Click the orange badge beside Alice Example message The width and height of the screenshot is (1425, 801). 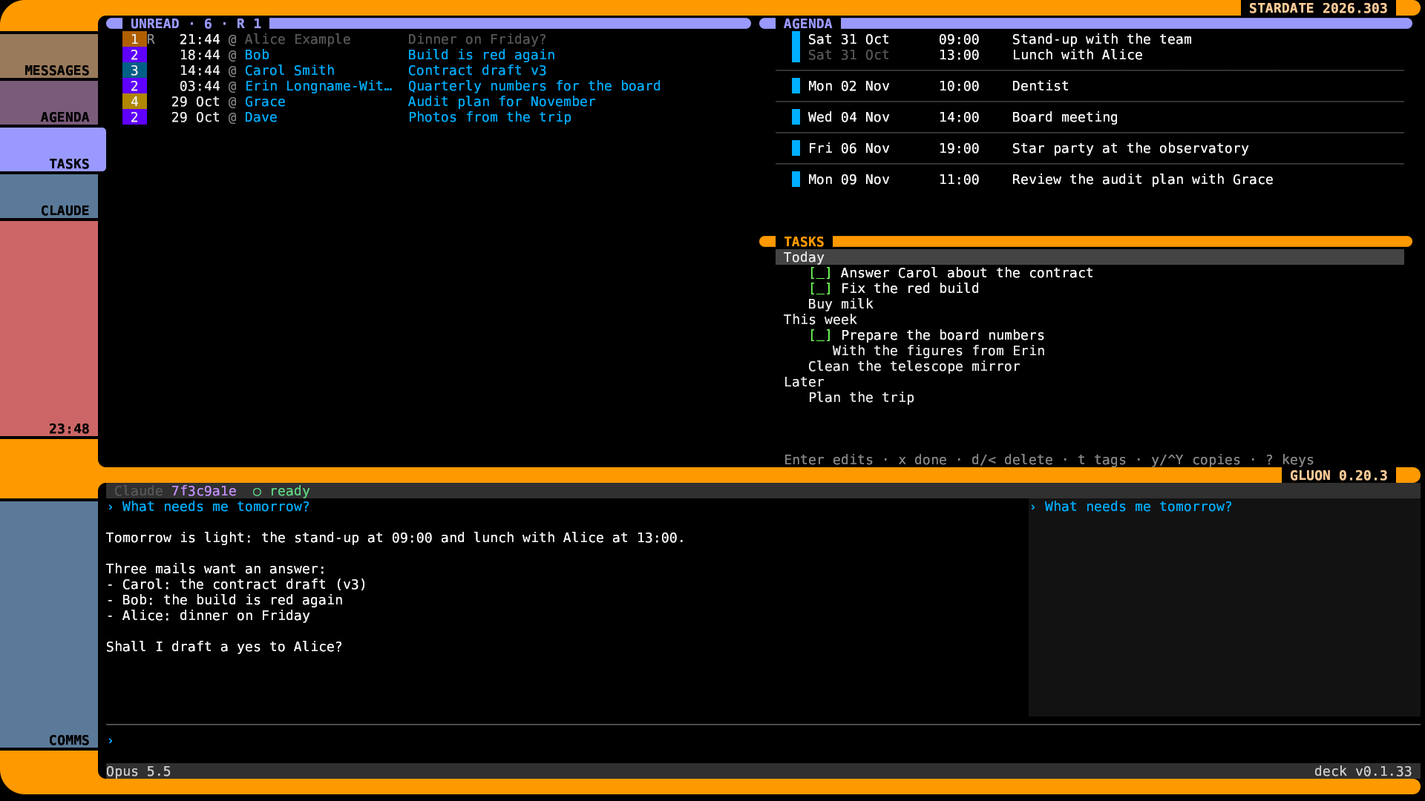pyautogui.click(x=134, y=39)
